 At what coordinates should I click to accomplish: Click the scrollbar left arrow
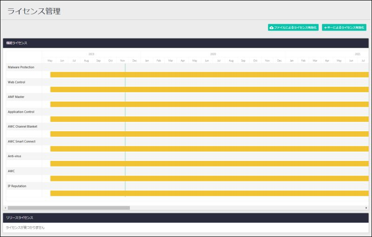(x=5, y=208)
